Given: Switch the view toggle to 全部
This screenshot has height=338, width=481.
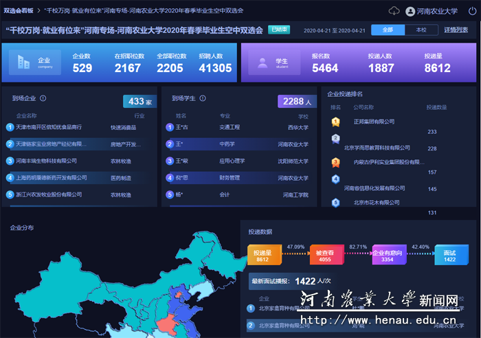Looking at the screenshot, I should 388,30.
